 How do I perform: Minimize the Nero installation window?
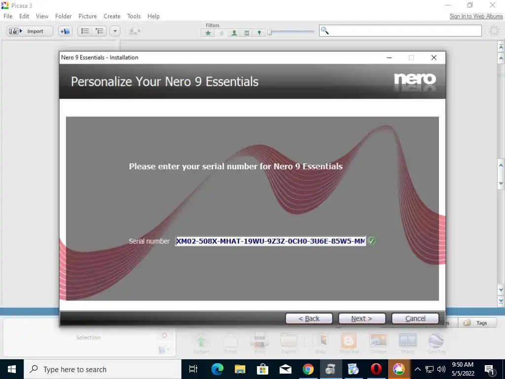pos(389,58)
